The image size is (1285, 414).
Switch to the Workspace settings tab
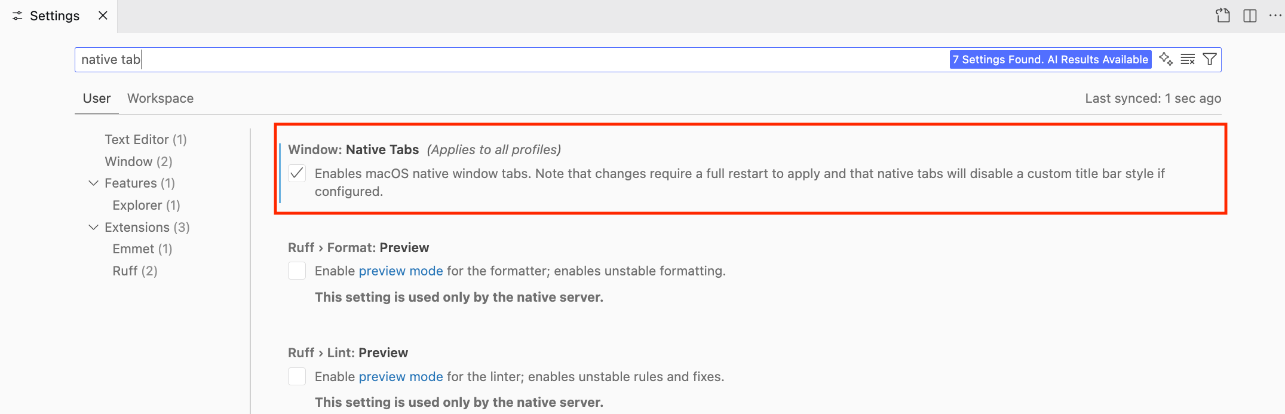(x=160, y=99)
